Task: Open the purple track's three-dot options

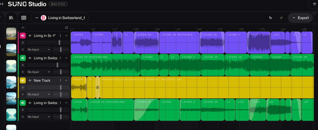Action: (60, 36)
